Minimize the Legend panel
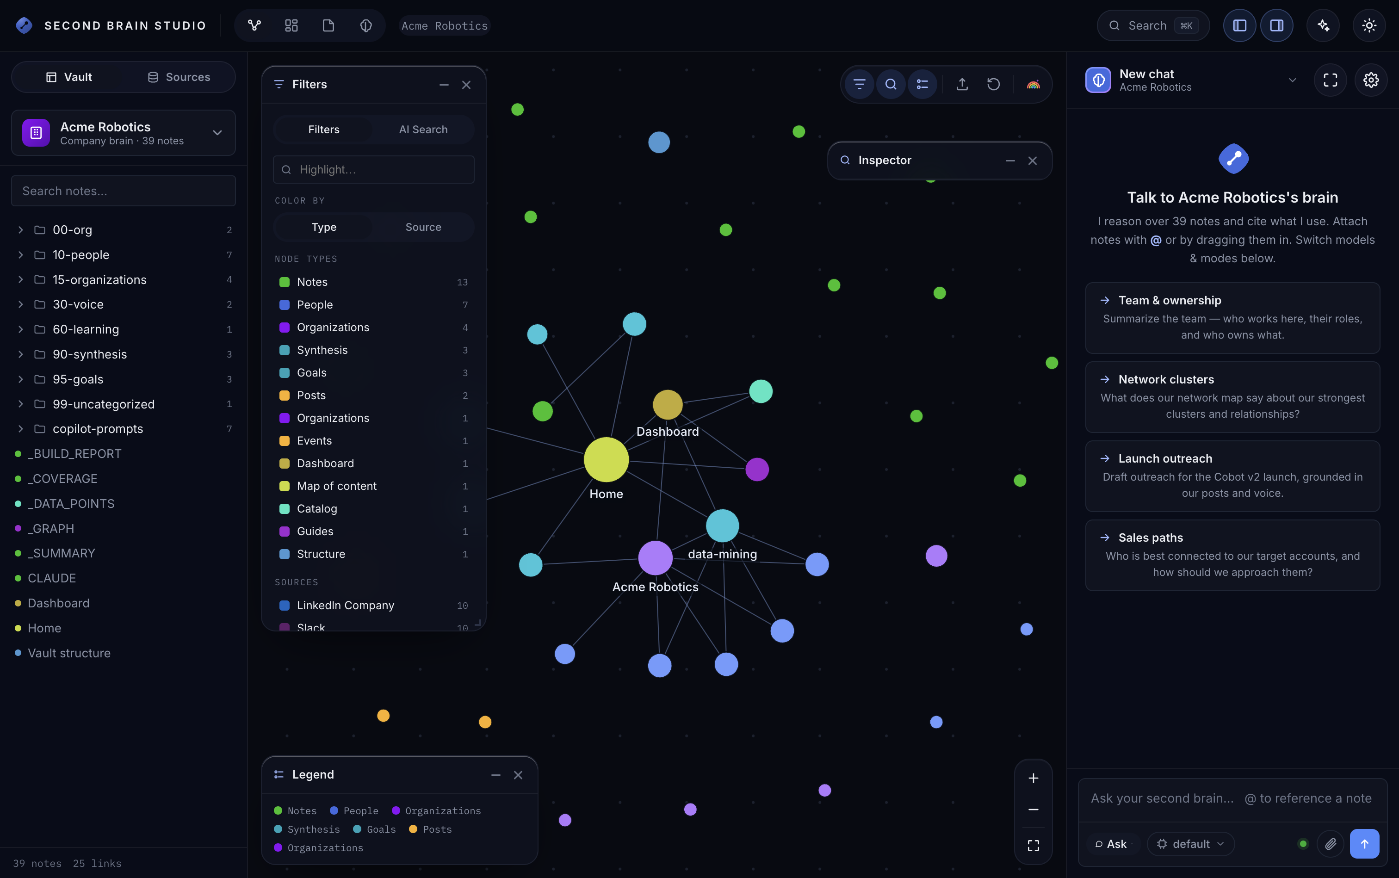The height and width of the screenshot is (878, 1399). pos(495,775)
